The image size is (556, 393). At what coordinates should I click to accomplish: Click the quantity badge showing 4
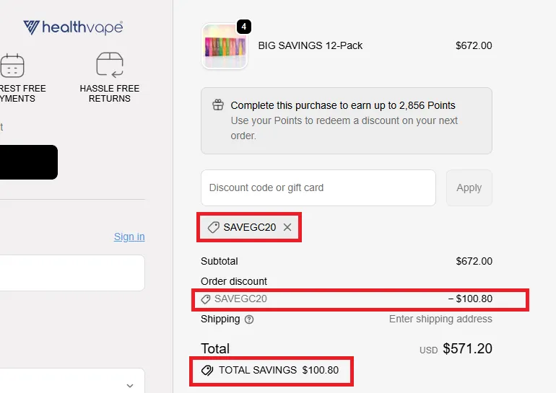click(244, 27)
